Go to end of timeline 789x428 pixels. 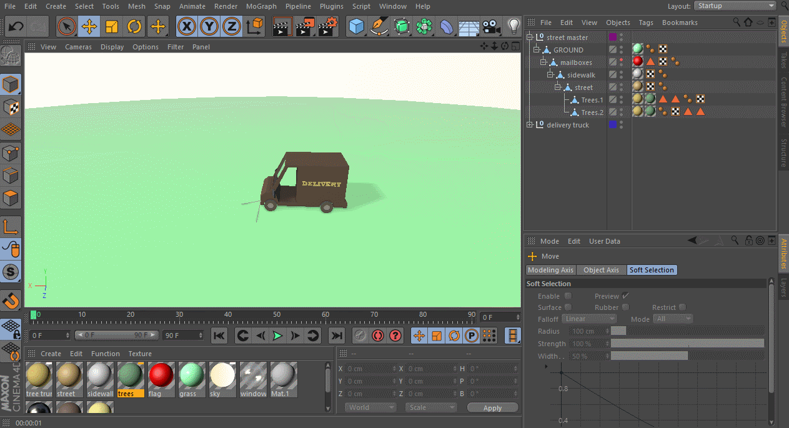pos(337,336)
